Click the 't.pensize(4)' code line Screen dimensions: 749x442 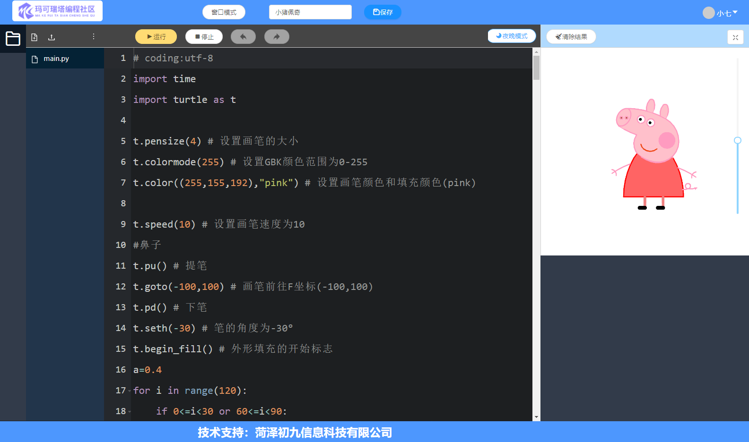point(216,141)
